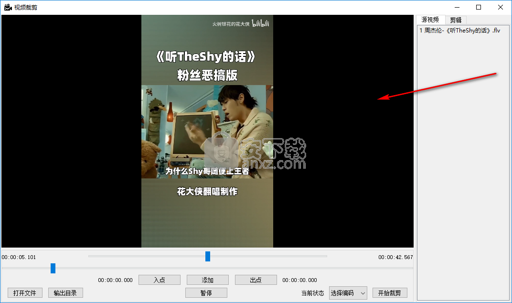Start cropping with 开始裁剪 button
512x303 pixels.
point(390,293)
